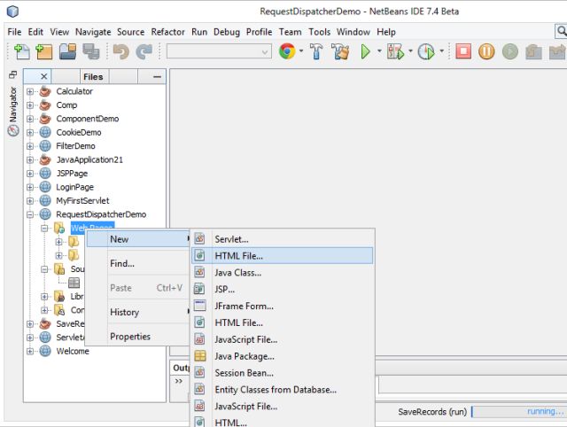Open the Refactor menu
Image resolution: width=567 pixels, height=427 pixels.
point(167,32)
